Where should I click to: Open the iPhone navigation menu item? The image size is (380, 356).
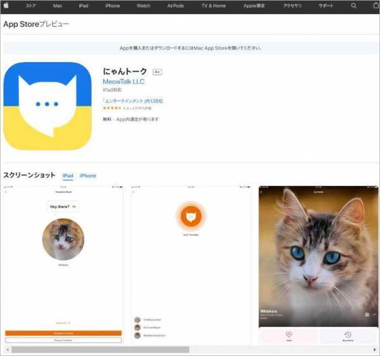tap(113, 6)
